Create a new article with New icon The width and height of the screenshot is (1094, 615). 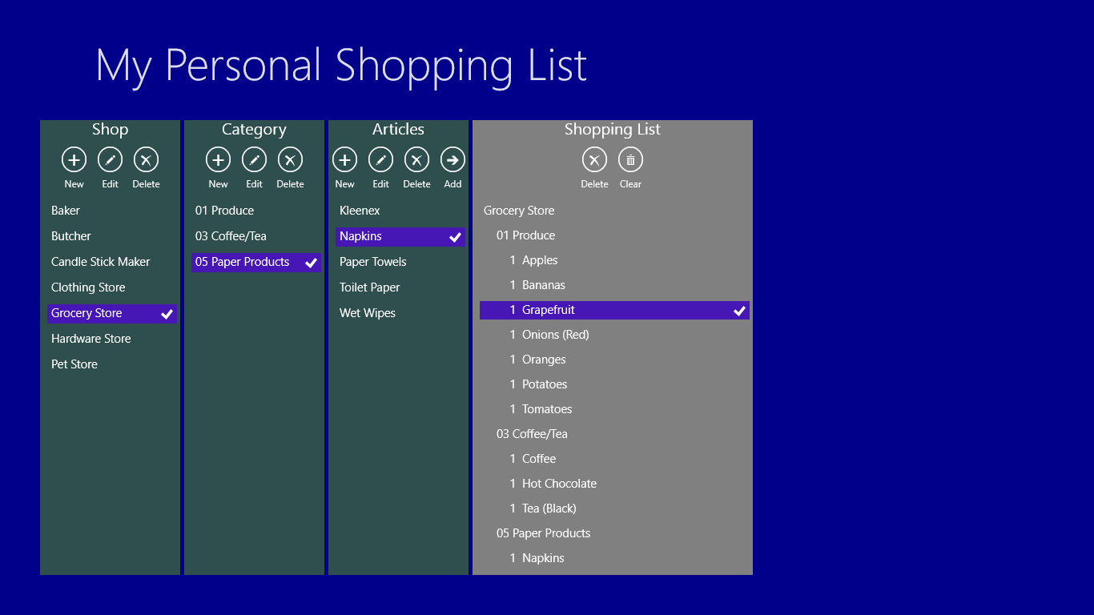pyautogui.click(x=344, y=160)
